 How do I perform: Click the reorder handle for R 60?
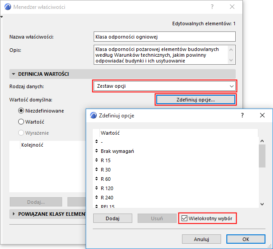click(97, 179)
